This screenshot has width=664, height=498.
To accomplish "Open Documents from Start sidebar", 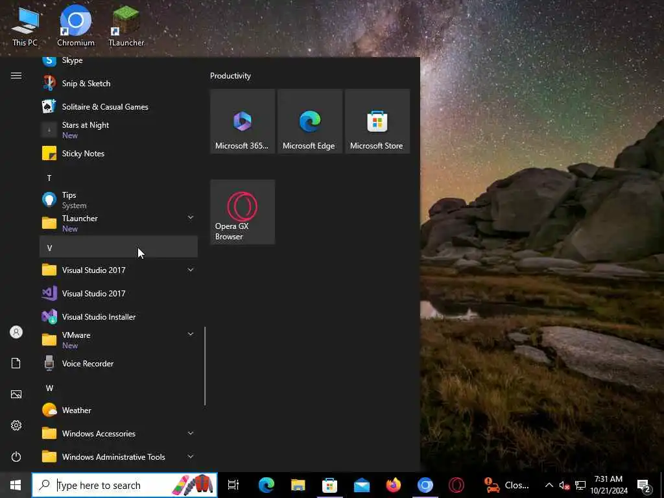I will point(16,363).
